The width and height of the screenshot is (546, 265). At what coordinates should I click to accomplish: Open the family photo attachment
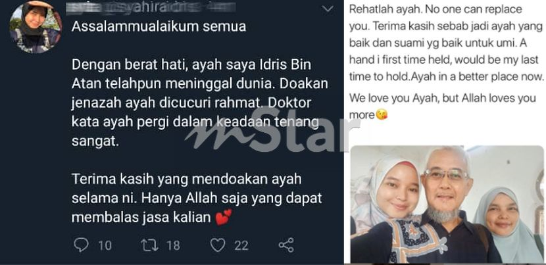click(447, 204)
